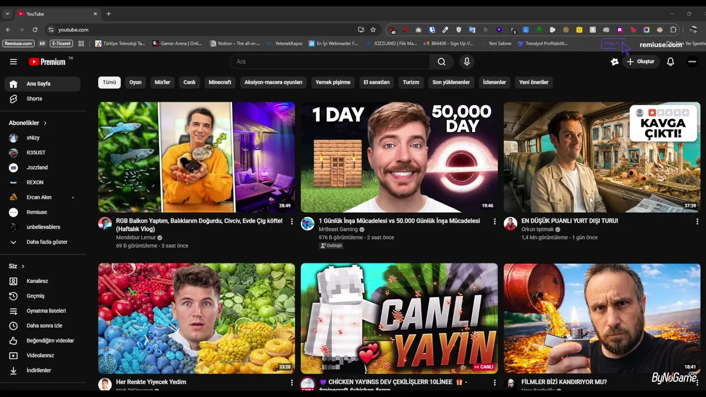The image size is (706, 397).
Task: Open the 1 Day vs 50,000 Day thumbnail
Action: click(399, 157)
